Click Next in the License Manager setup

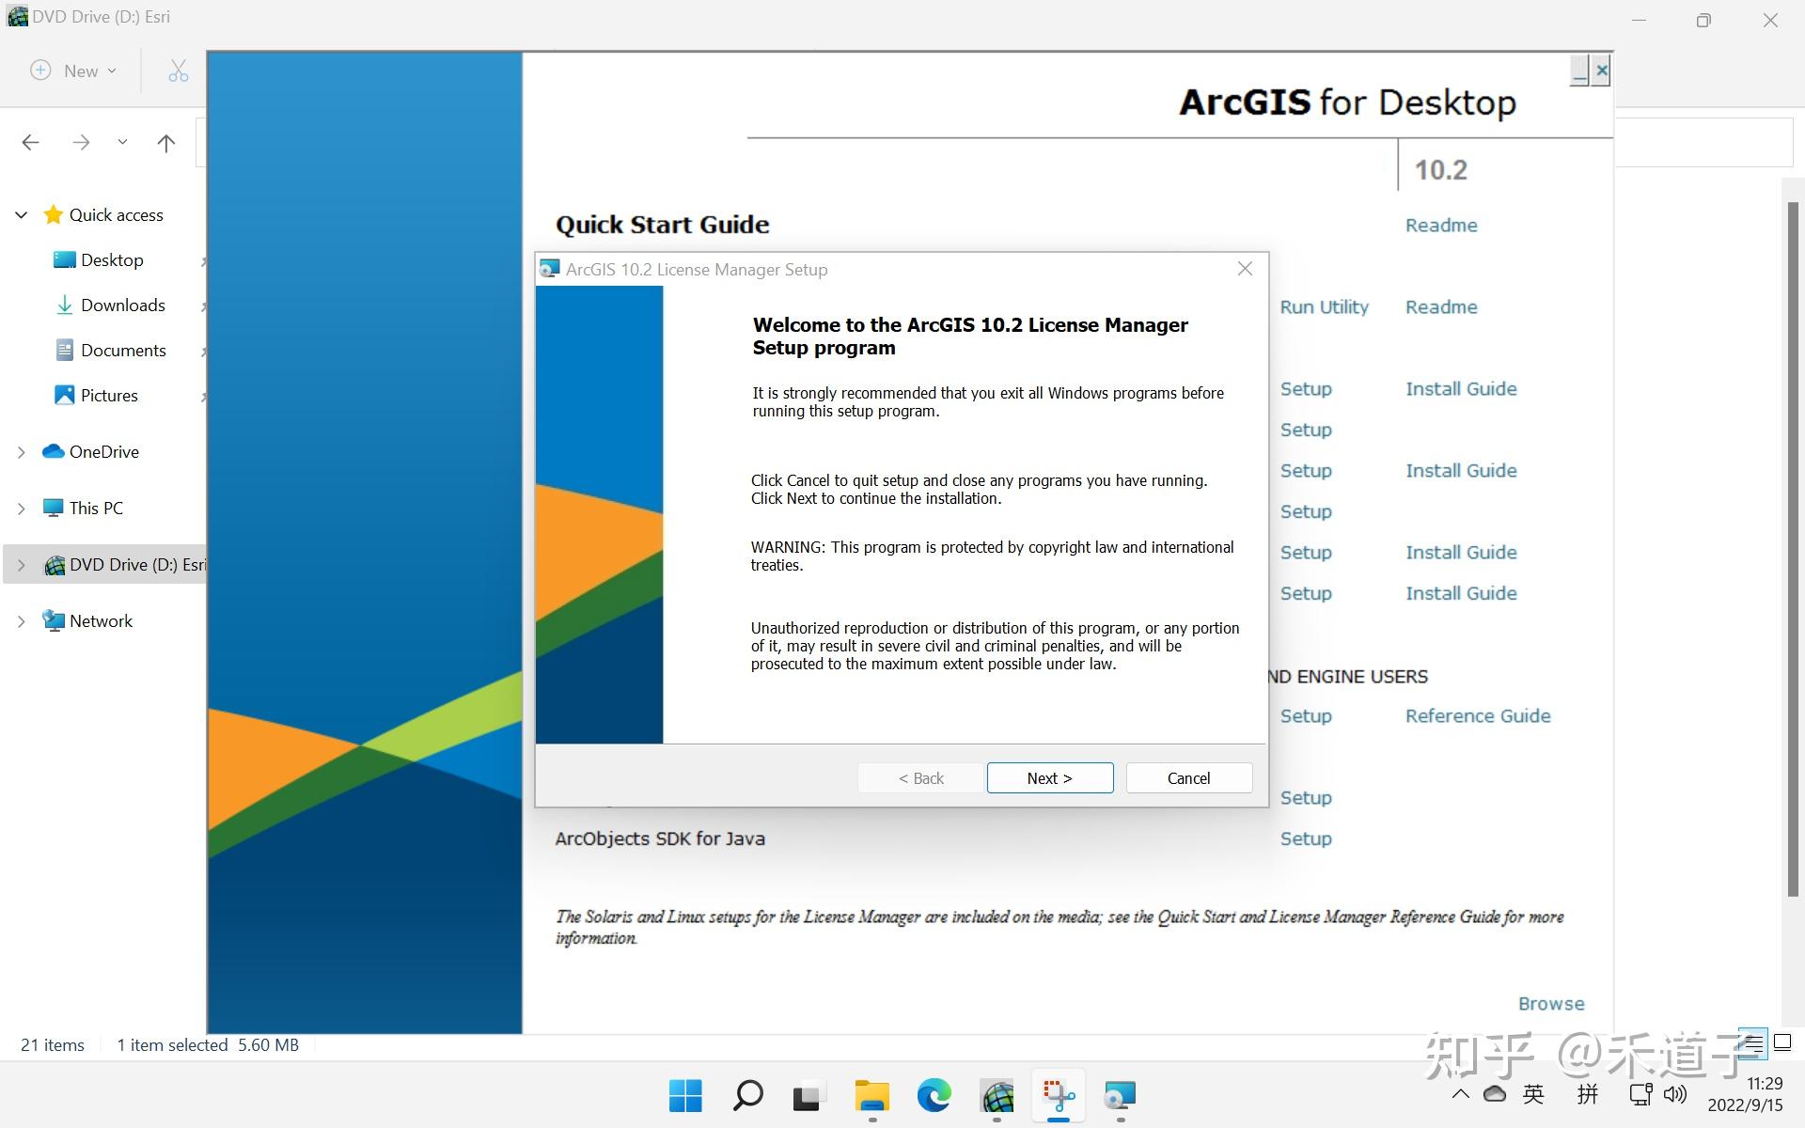click(1049, 777)
